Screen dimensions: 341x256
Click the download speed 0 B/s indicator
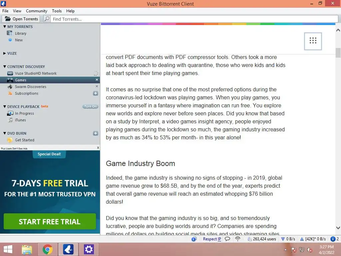[288, 239]
